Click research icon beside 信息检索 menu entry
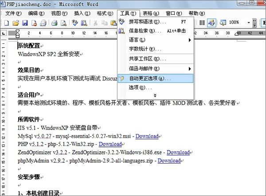266x196 pixels. click(121, 31)
